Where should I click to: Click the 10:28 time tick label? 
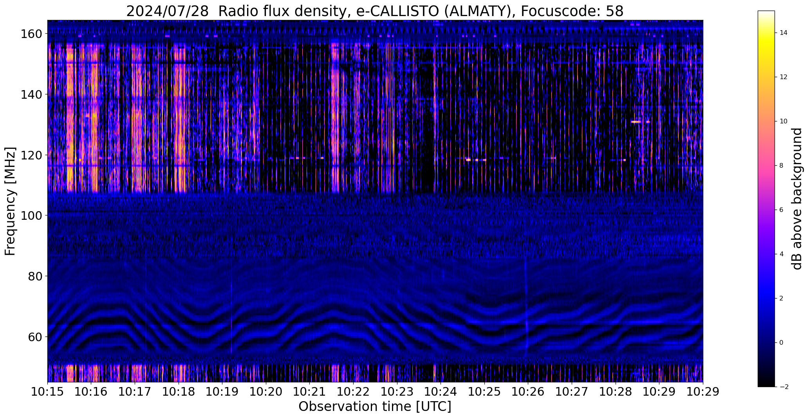616,392
